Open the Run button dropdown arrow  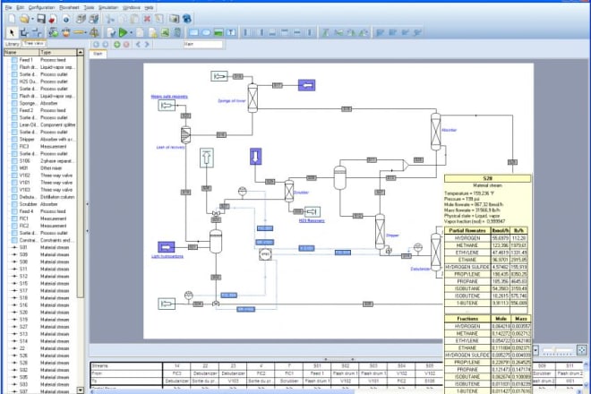pyautogui.click(x=131, y=33)
